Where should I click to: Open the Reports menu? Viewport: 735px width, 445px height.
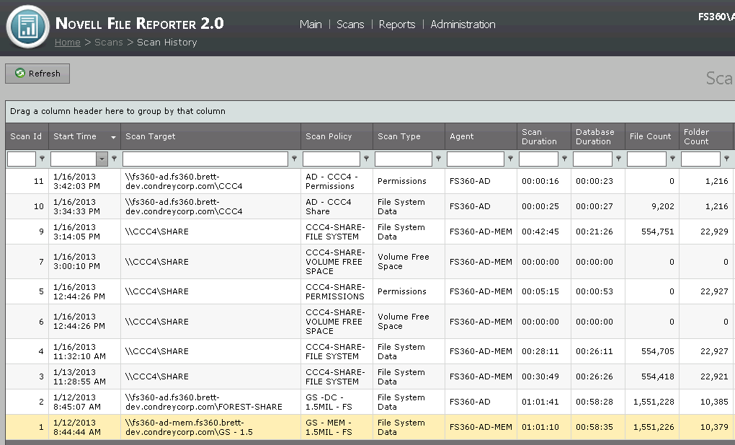click(397, 25)
